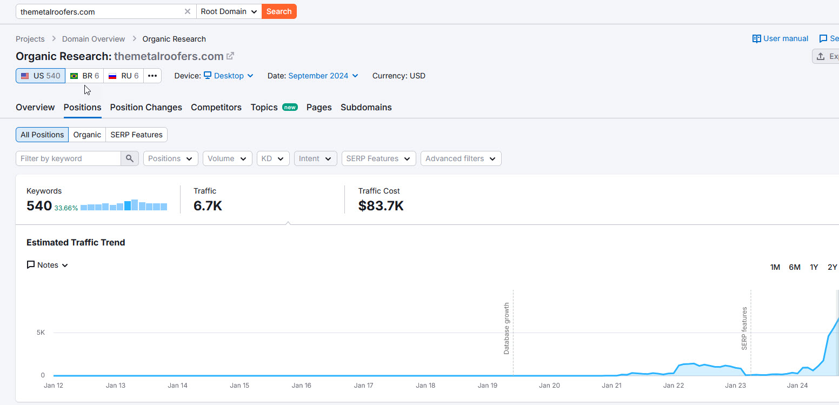Viewport: 839px width, 405px height.
Task: Expand the Advanced filters dropdown
Action: [x=461, y=158]
